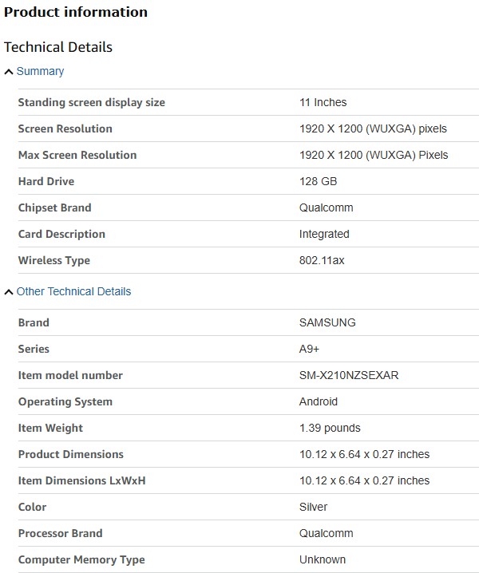Click the Silver color value
The image size is (479, 573).
click(314, 507)
